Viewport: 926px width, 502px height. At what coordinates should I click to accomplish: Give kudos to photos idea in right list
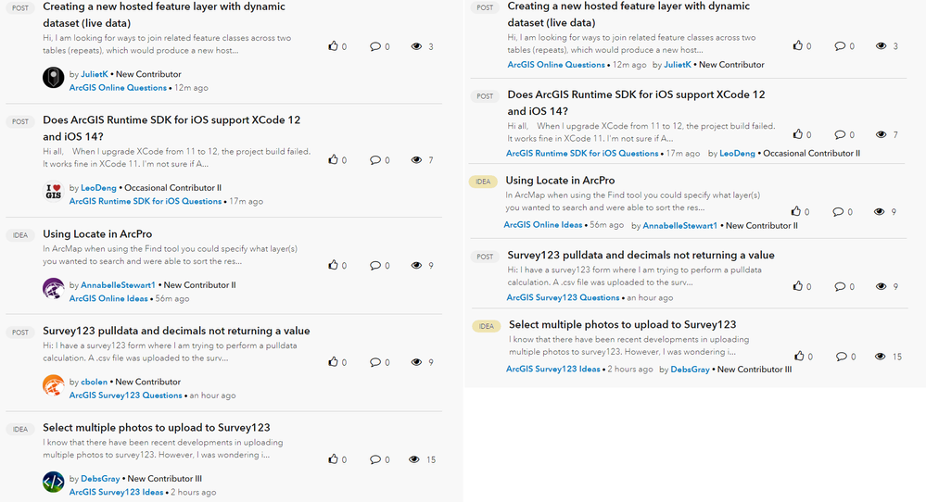(799, 357)
